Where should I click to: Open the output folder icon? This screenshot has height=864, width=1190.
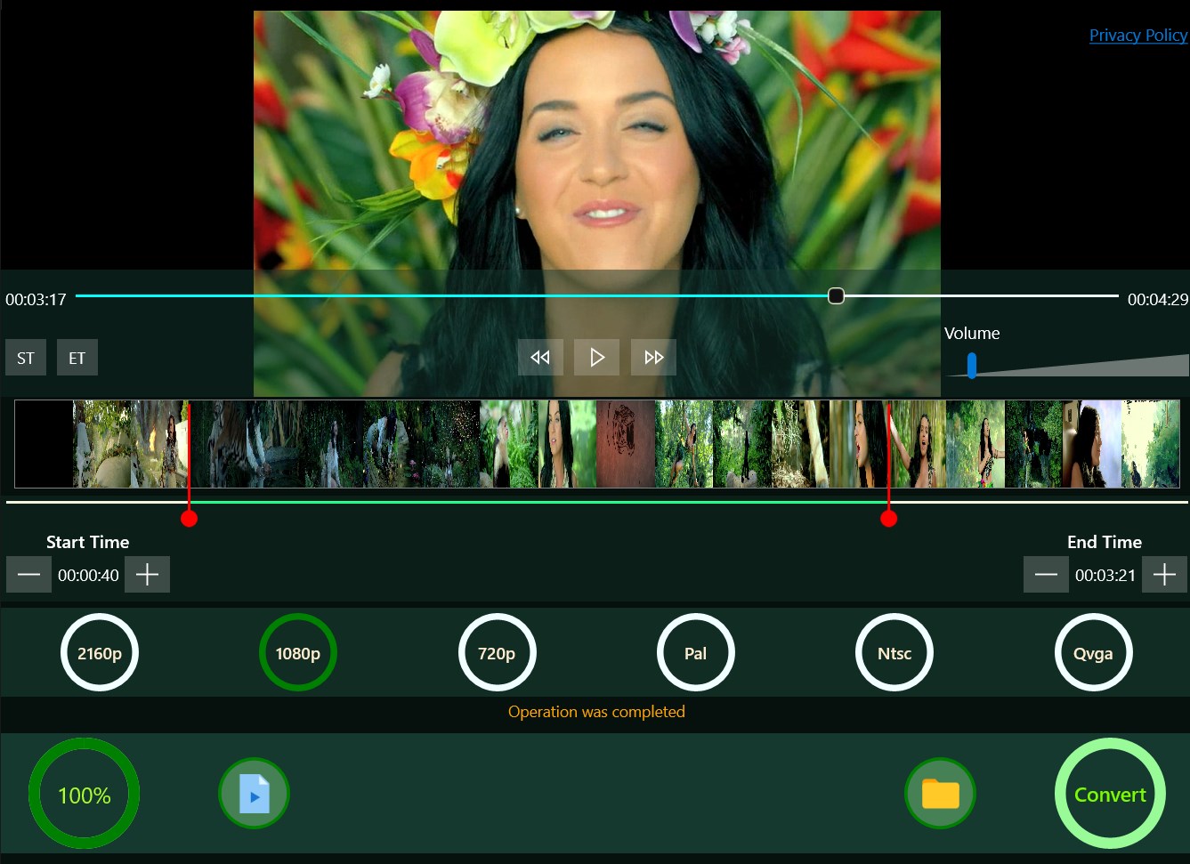click(940, 793)
